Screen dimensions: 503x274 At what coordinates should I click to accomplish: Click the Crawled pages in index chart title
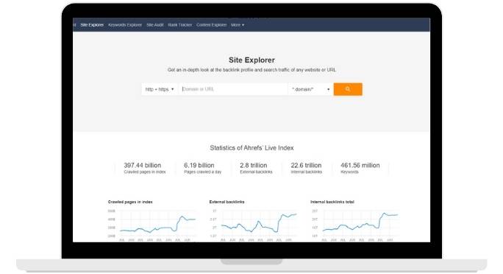pyautogui.click(x=130, y=202)
